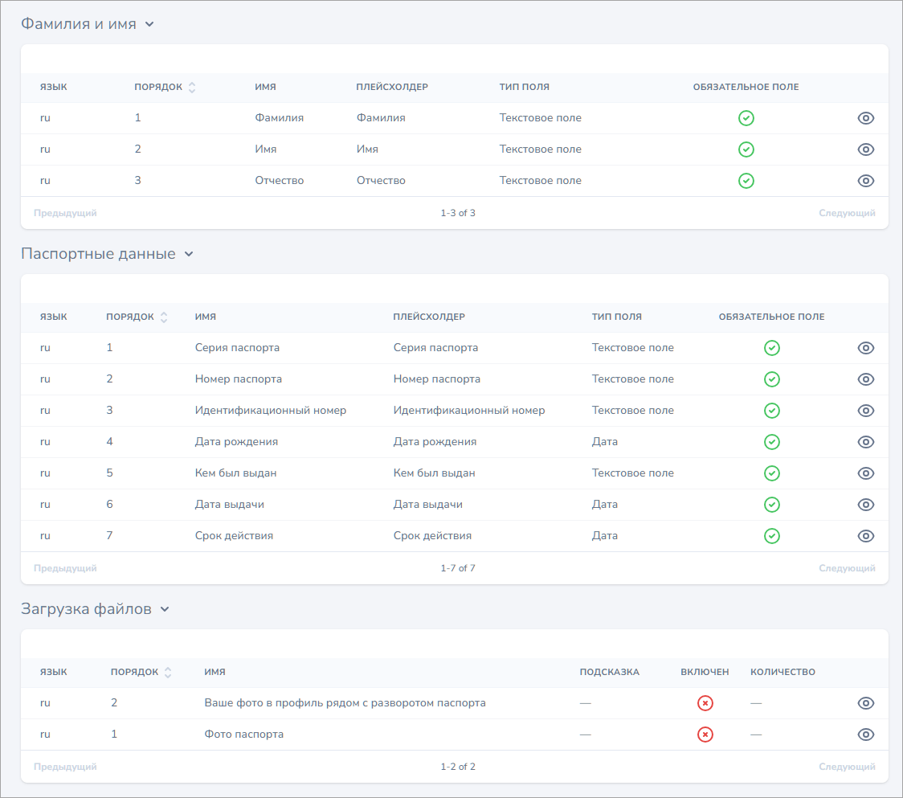Click the Серия паспорта placeholder cell
The image size is (903, 798).
click(x=435, y=348)
